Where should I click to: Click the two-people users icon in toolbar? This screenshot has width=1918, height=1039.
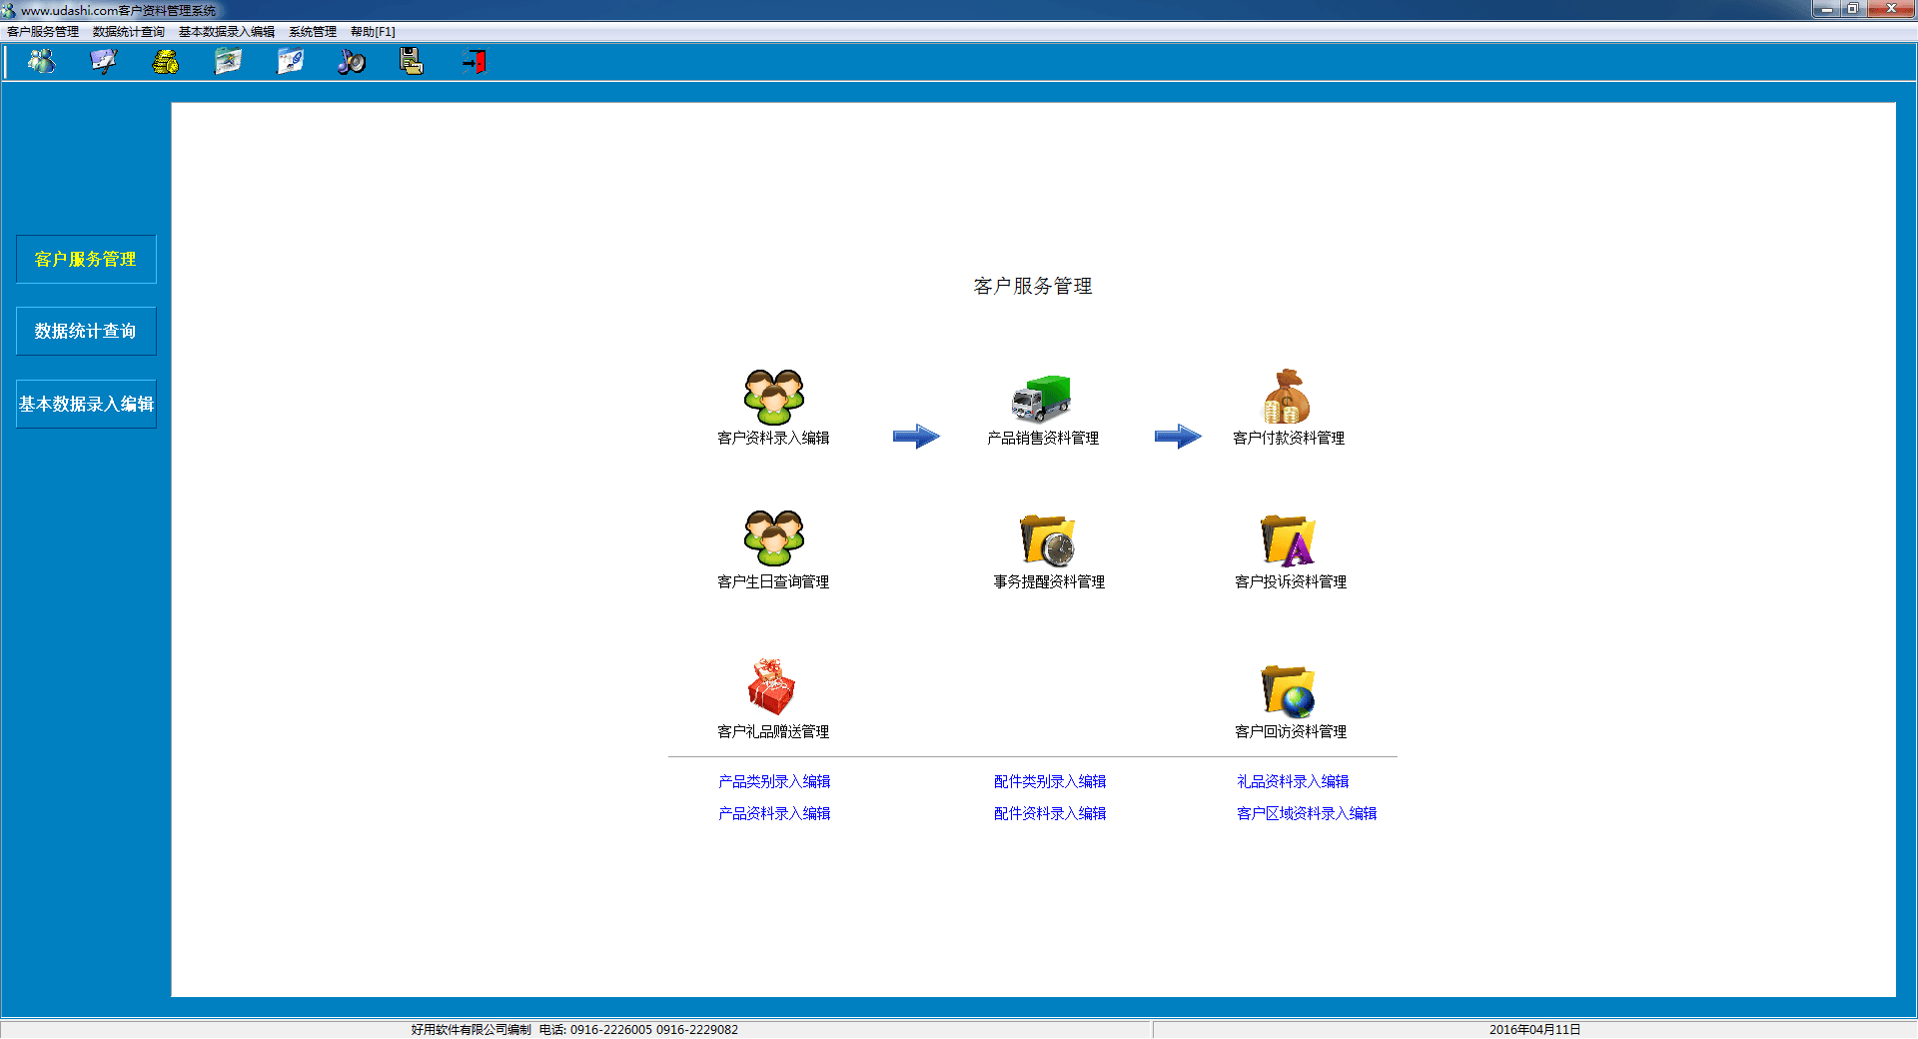pos(41,62)
